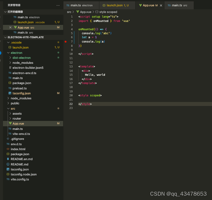The height and width of the screenshot is (200, 212).
Task: Click the Vue icon in the breadcrumb
Action: tap(78, 12)
